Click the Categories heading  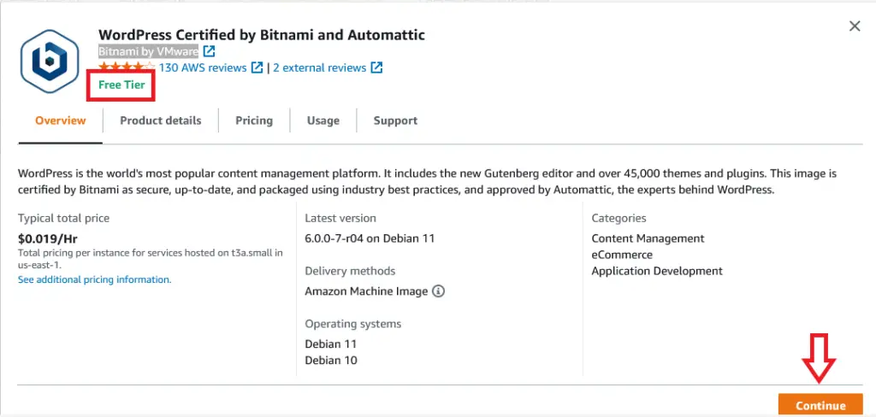coord(619,218)
